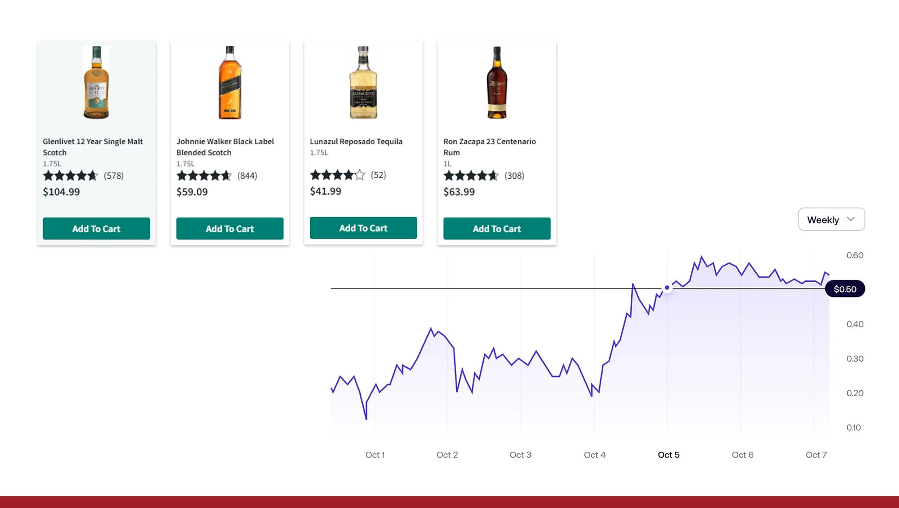Open the Weekly time range dropdown
Viewport: 899px width, 508px height.
pyautogui.click(x=831, y=219)
